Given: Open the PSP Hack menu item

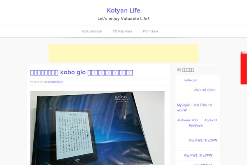Looking at the screenshot, I should (151, 31).
